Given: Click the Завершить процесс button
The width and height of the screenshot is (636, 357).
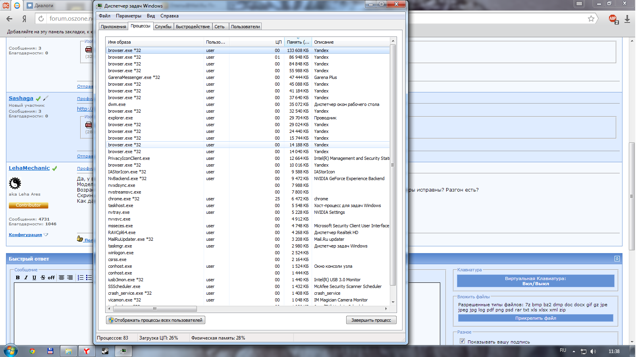Looking at the screenshot, I should [371, 320].
